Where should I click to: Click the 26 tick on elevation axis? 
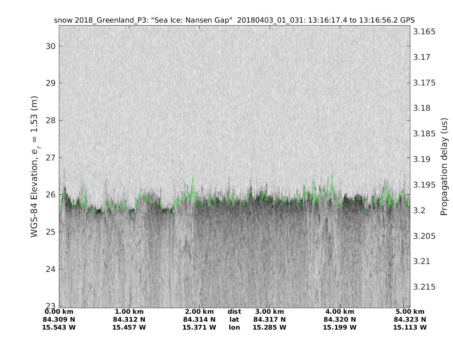(50, 195)
